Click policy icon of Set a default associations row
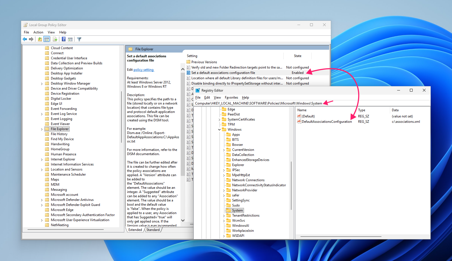 coord(189,72)
